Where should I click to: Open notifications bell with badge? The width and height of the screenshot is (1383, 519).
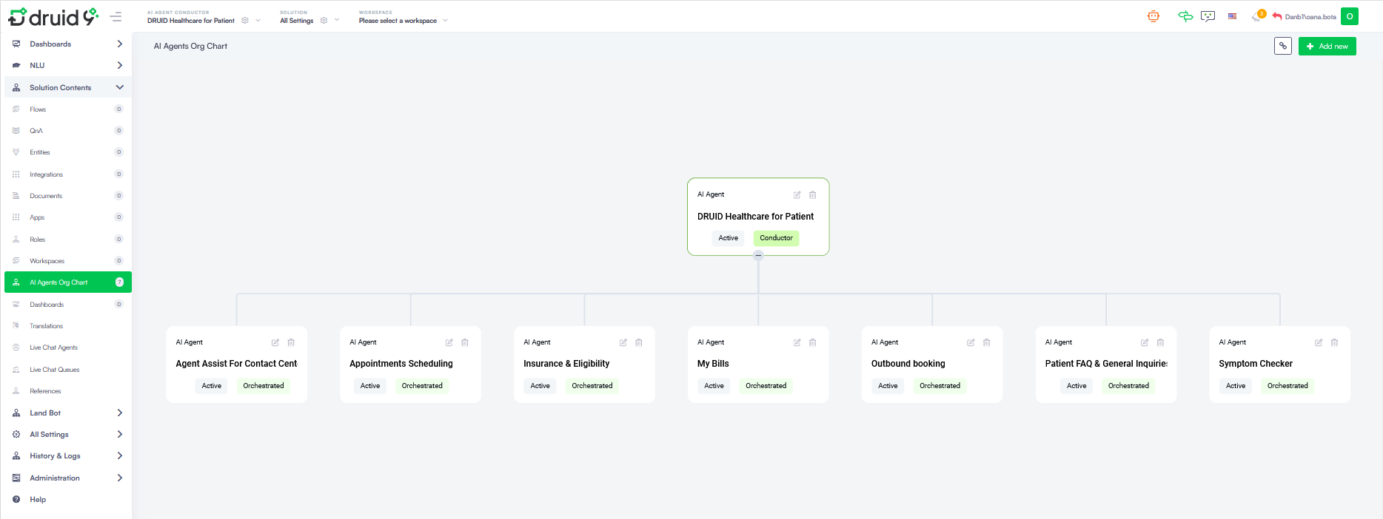coord(1258,16)
